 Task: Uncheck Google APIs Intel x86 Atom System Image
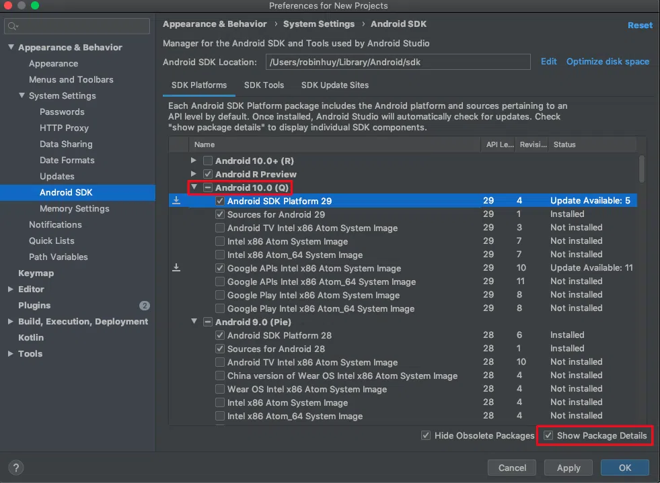(220, 268)
